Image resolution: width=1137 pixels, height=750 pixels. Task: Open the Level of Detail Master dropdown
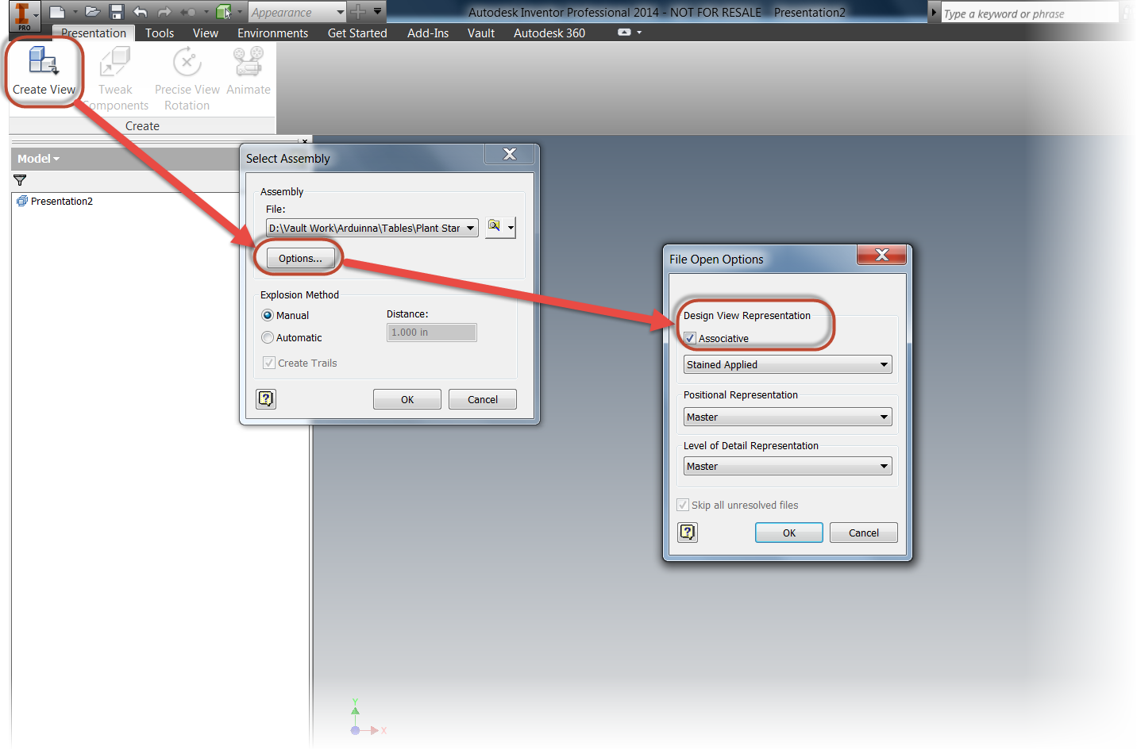[788, 466]
